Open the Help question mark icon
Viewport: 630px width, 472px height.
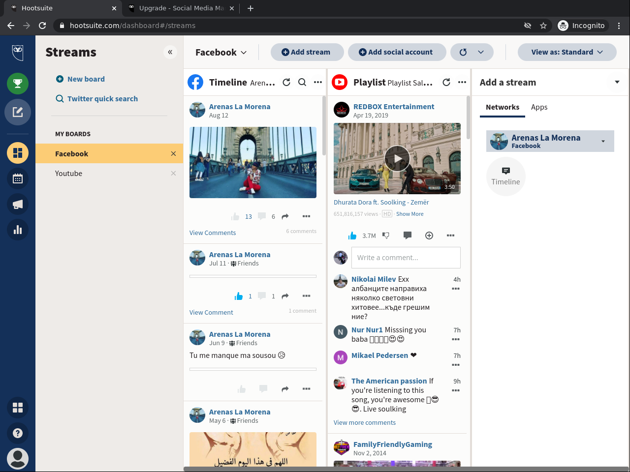pyautogui.click(x=18, y=433)
